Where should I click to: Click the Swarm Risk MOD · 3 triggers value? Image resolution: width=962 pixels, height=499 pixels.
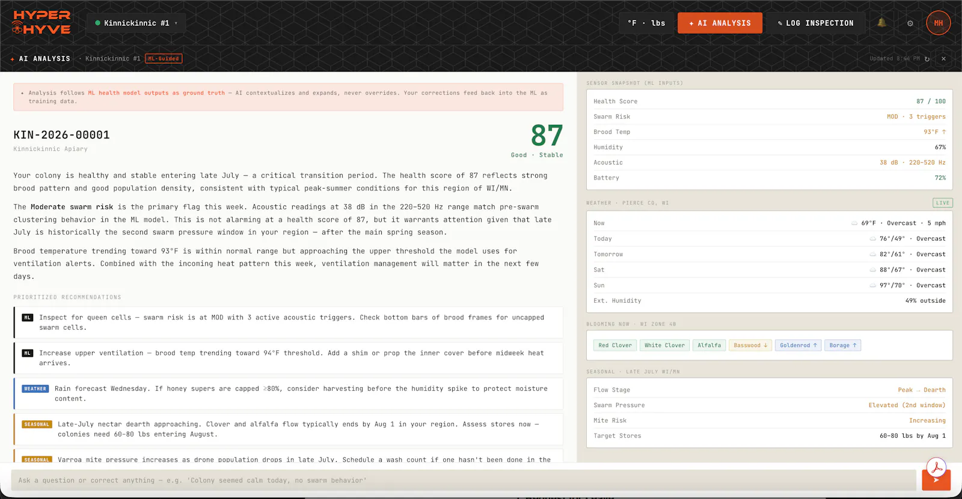(x=916, y=116)
